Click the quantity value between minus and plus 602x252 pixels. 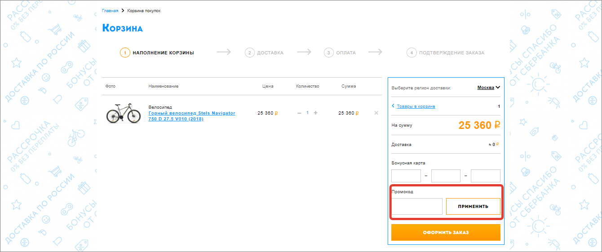coord(308,113)
